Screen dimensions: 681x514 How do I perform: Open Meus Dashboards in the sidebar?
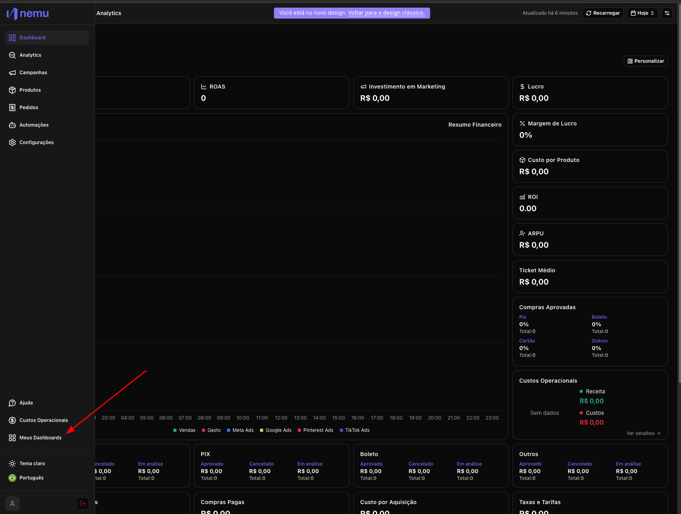pos(47,438)
